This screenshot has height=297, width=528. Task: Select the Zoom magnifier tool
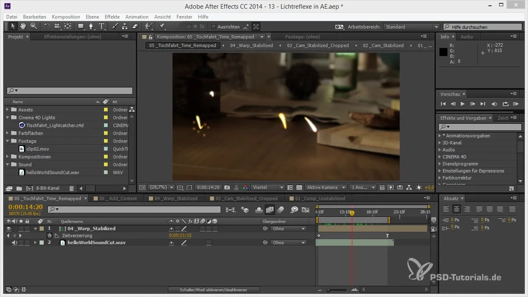(x=33, y=26)
